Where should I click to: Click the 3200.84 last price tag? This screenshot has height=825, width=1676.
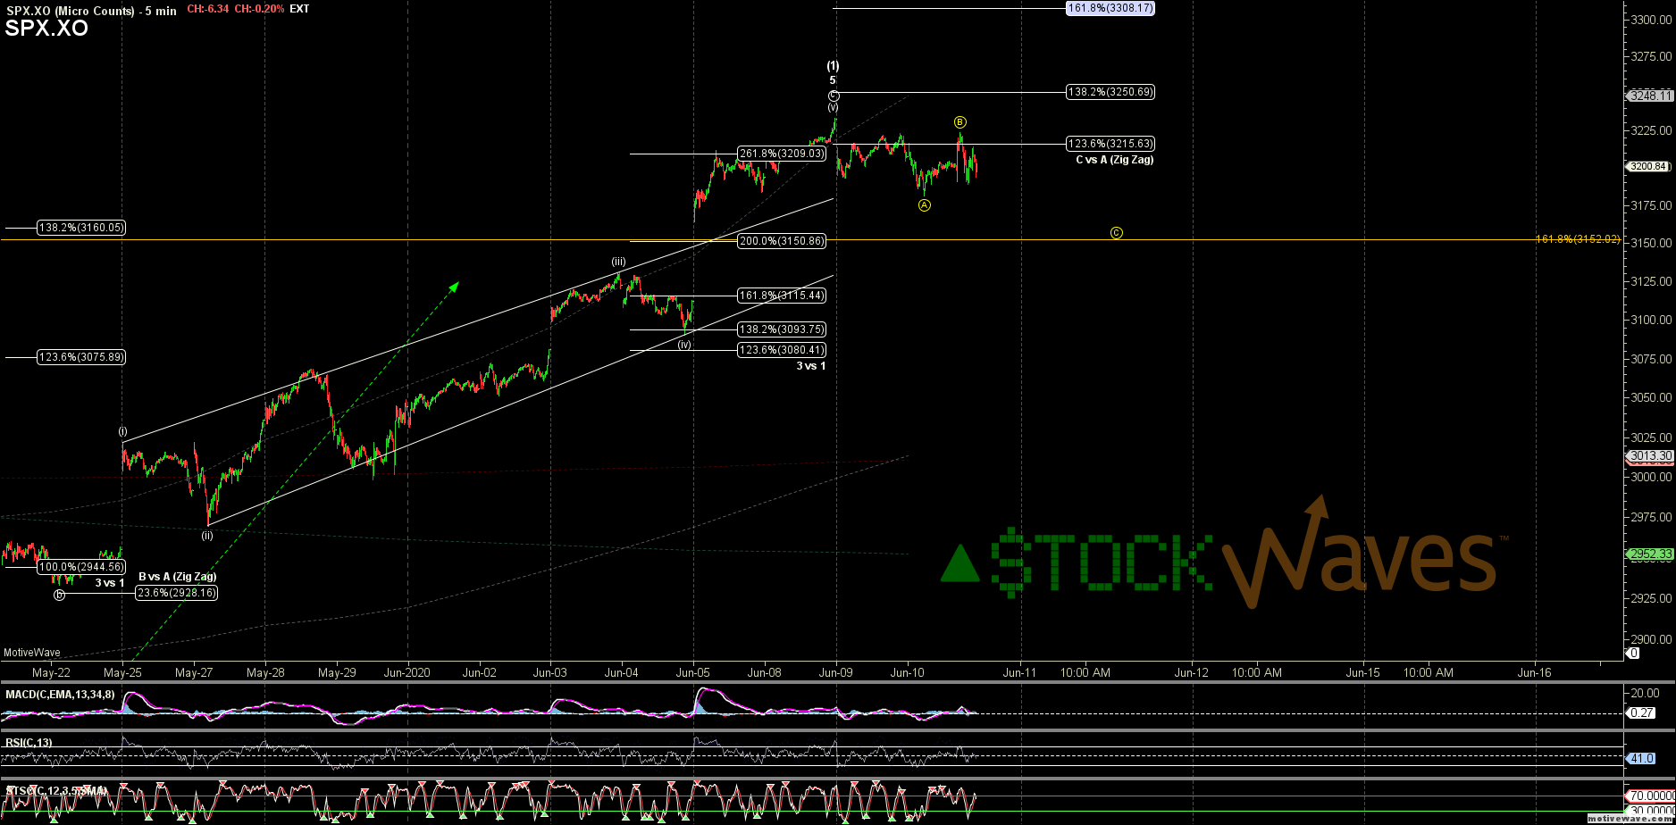pos(1649,166)
